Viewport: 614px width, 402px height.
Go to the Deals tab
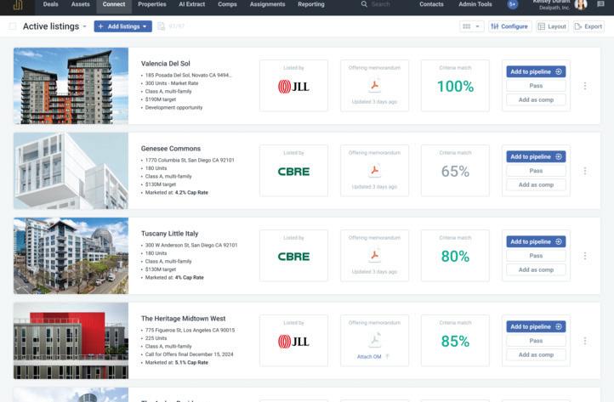pyautogui.click(x=50, y=4)
